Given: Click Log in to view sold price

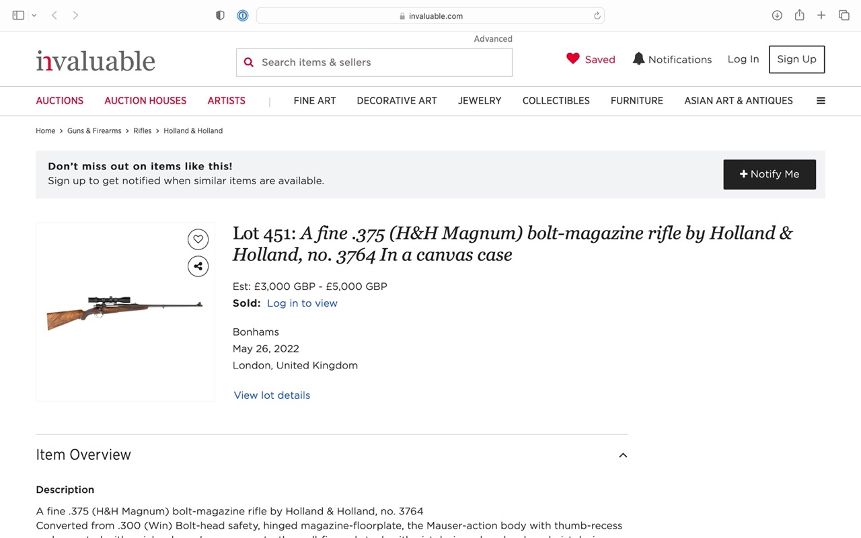Looking at the screenshot, I should [302, 303].
